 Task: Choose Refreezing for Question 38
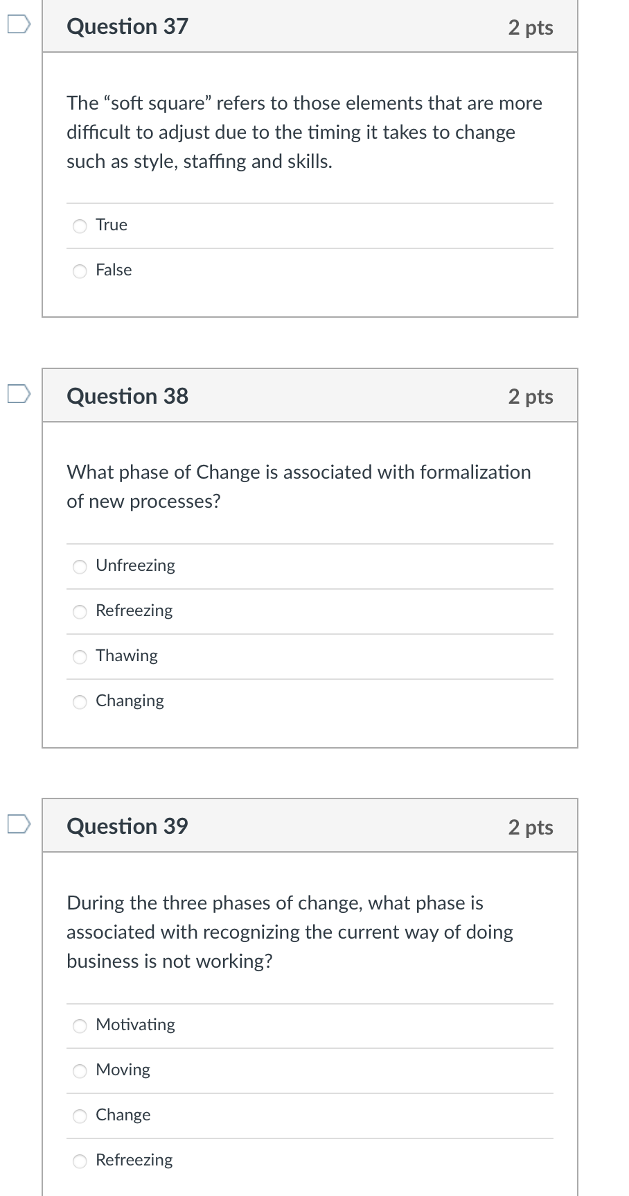click(80, 612)
